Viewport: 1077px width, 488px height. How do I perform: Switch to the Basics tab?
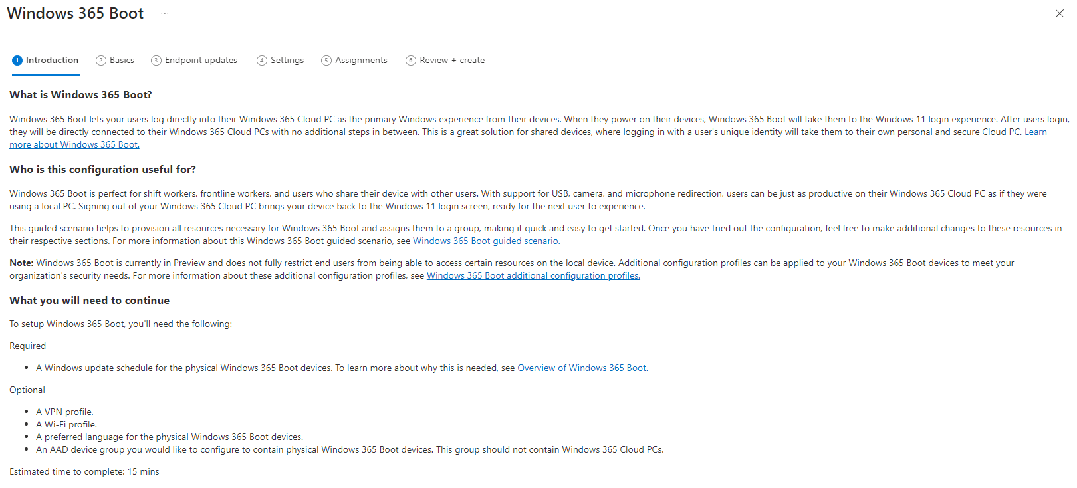tap(115, 61)
